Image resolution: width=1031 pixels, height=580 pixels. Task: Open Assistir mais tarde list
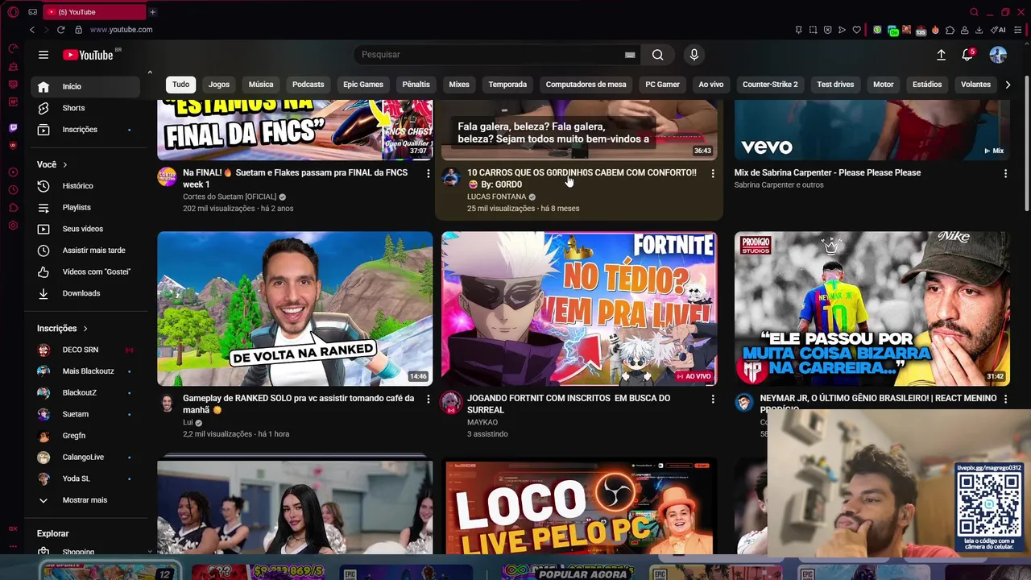85,251
